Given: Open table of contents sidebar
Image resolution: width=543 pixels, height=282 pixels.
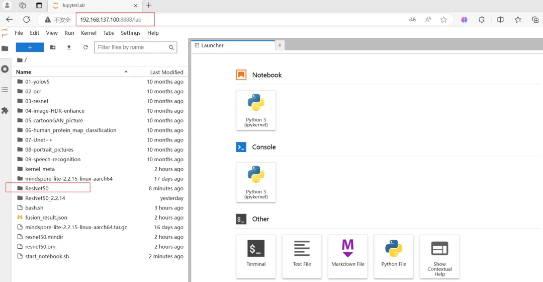Looking at the screenshot, I should (5, 90).
